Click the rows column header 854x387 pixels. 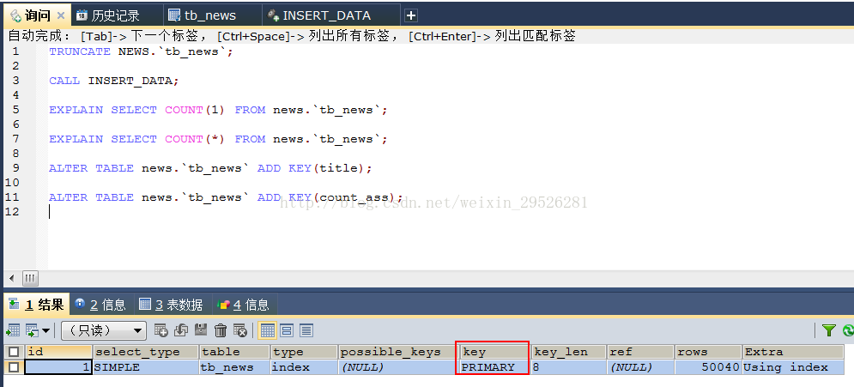coord(708,352)
